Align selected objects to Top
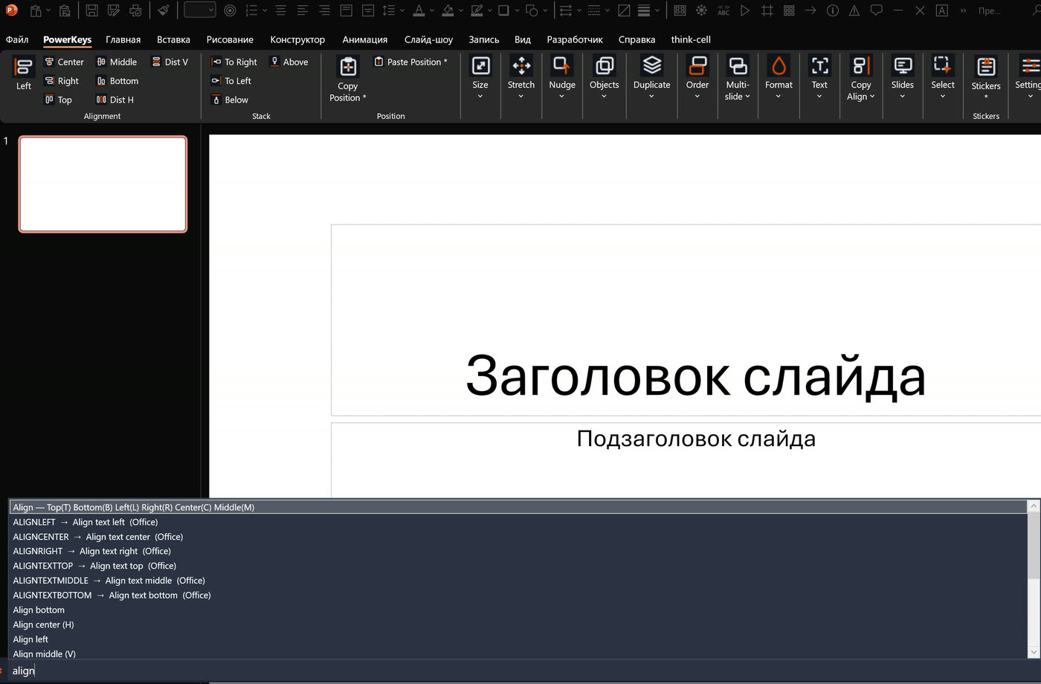This screenshot has width=1041, height=684. tap(59, 100)
